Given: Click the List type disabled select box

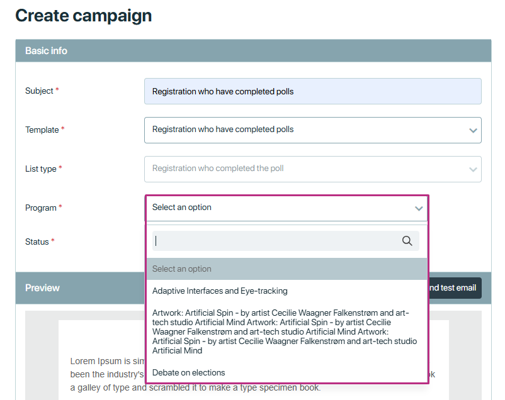Looking at the screenshot, I should pos(313,169).
